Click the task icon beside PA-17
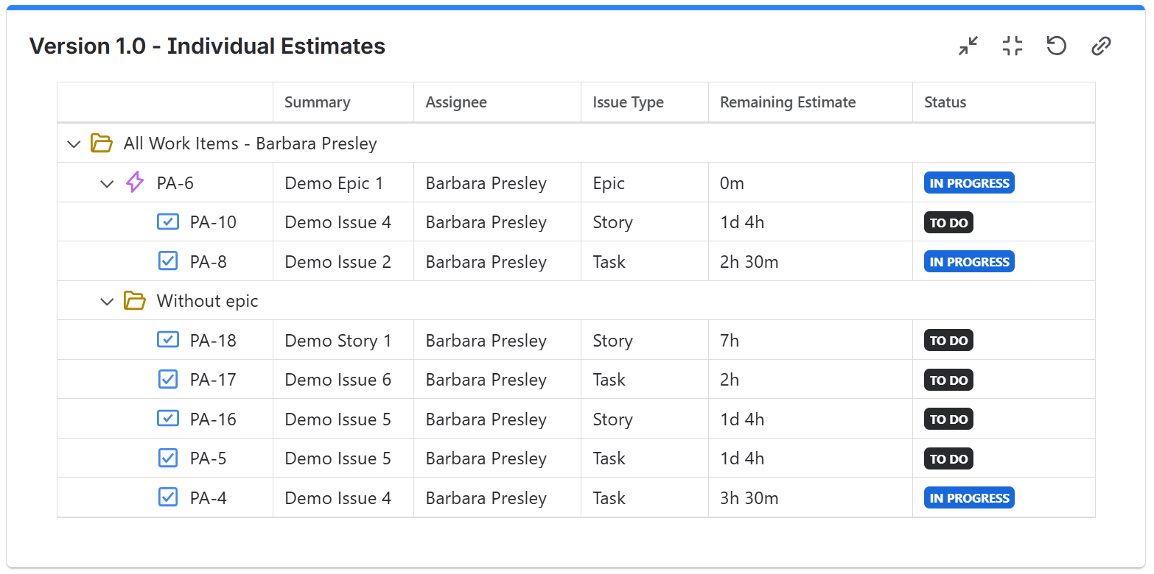 168,380
